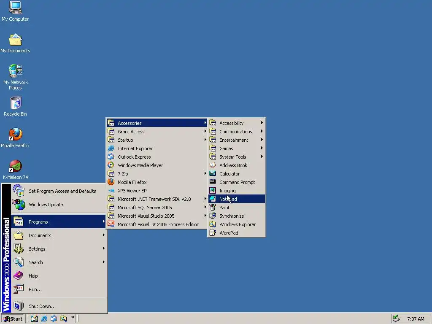The height and width of the screenshot is (324, 432).
Task: Click the Imaging icon
Action: [213, 190]
